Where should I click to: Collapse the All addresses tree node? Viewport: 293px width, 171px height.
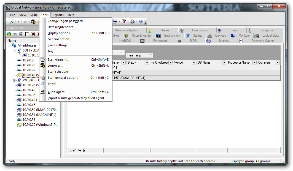click(x=9, y=46)
